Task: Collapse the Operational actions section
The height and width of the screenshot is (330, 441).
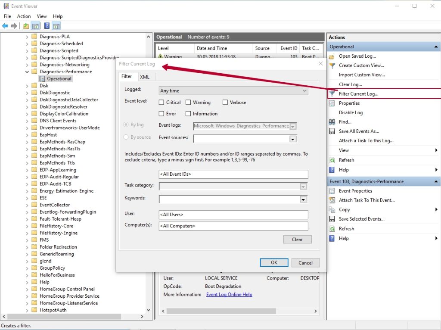Action: tap(436, 47)
